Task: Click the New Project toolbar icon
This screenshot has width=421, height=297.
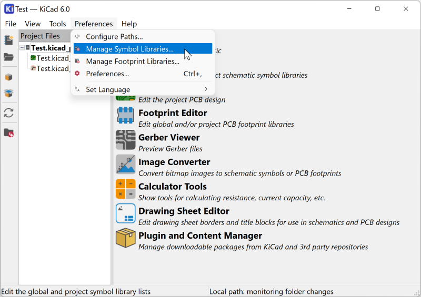Action: coord(8,40)
